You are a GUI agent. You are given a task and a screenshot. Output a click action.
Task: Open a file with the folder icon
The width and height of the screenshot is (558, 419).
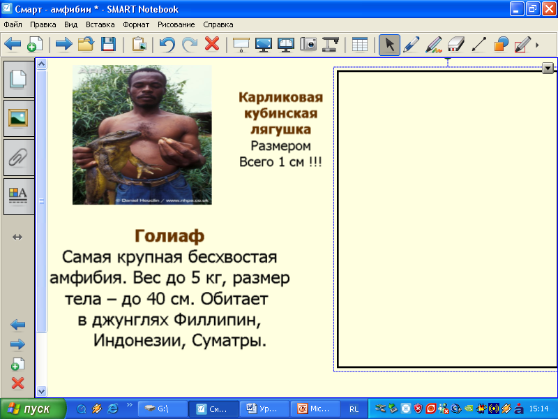86,45
